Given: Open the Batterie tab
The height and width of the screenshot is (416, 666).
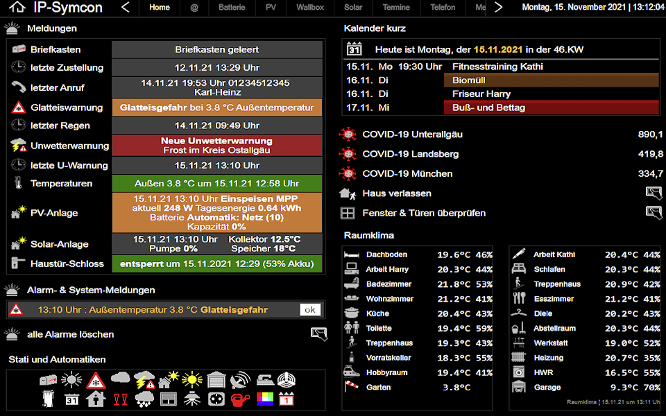Looking at the screenshot, I should (232, 8).
